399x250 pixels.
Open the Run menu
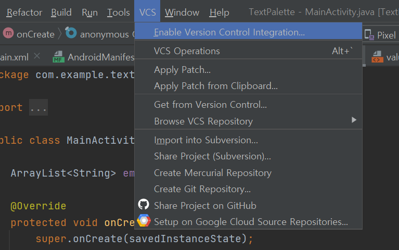click(x=89, y=12)
